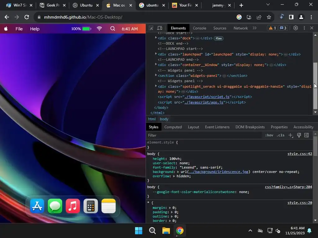The image size is (318, 238).
Task: Add new style rule plus icon
Action: click(291, 135)
